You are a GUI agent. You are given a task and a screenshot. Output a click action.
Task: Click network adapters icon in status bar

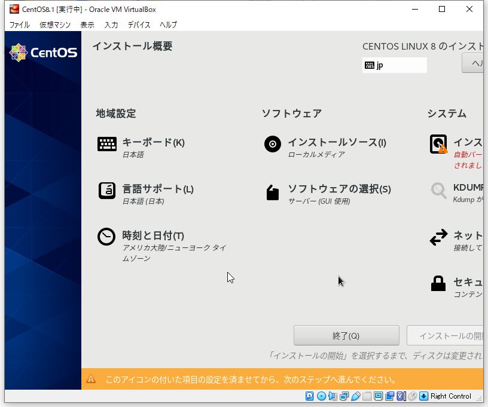(x=344, y=396)
